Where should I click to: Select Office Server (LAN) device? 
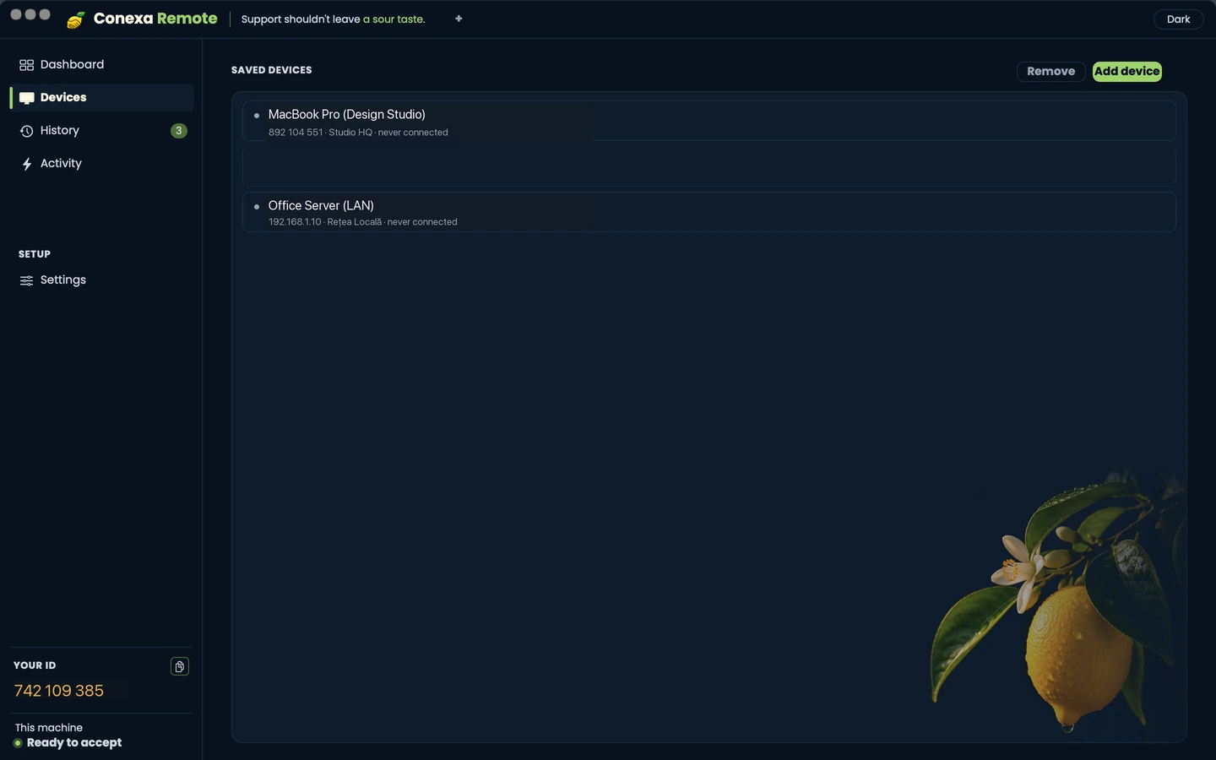click(x=709, y=212)
